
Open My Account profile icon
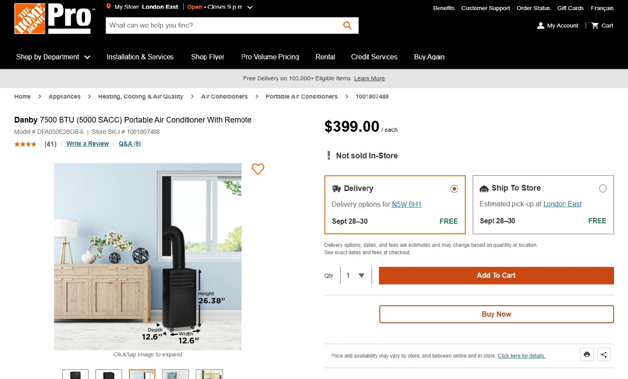[x=541, y=26]
